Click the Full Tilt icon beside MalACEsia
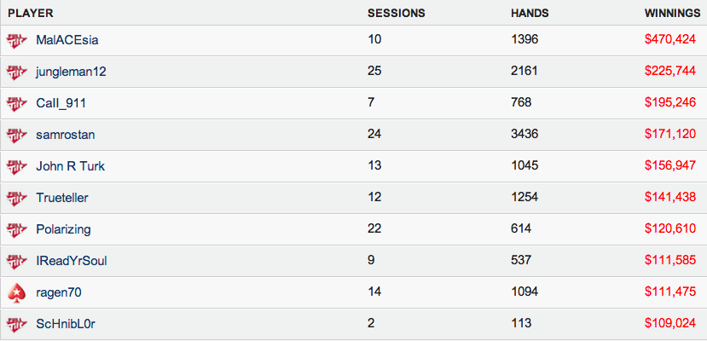The height and width of the screenshot is (341, 707). pyautogui.click(x=17, y=41)
